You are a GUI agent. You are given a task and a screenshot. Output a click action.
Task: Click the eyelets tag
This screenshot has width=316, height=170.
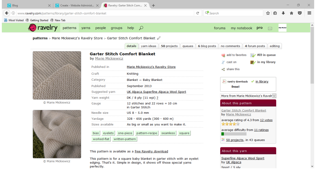pyautogui.click(x=108, y=133)
